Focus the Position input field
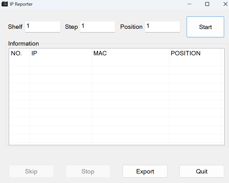Screen dimensions: 229x183 tap(162, 27)
